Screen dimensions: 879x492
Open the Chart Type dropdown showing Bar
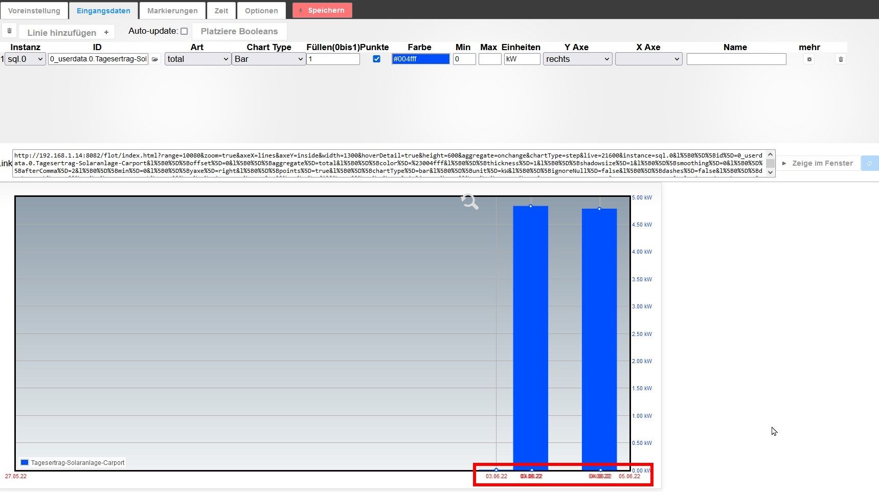tap(268, 59)
